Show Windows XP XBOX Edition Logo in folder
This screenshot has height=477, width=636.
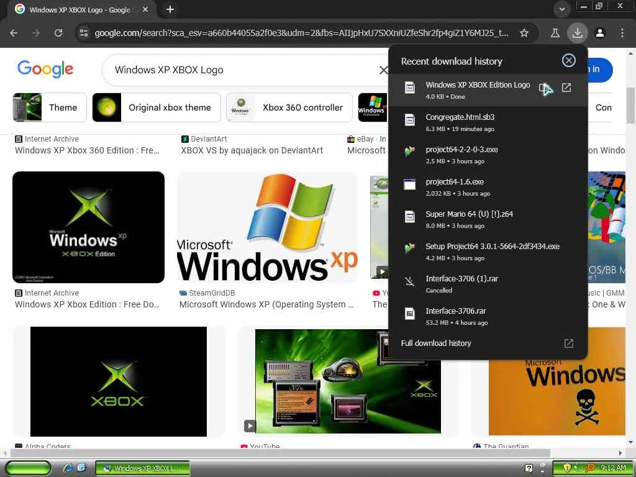point(543,88)
